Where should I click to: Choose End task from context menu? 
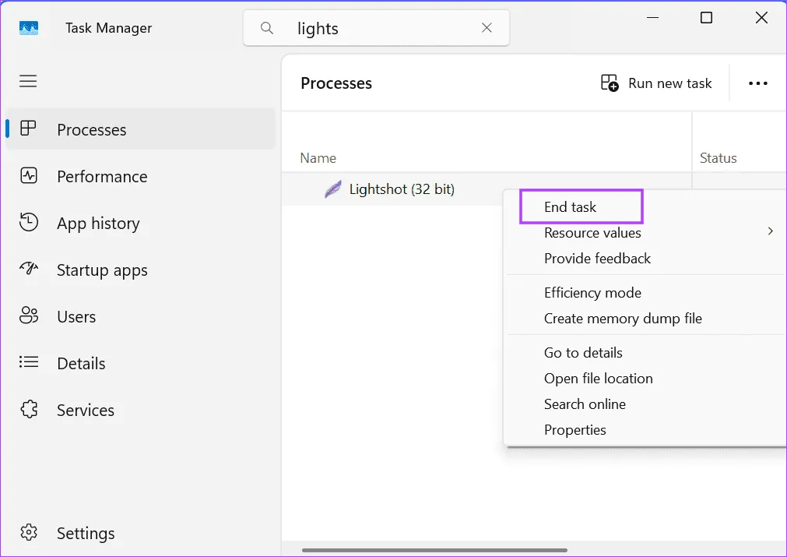(x=571, y=207)
